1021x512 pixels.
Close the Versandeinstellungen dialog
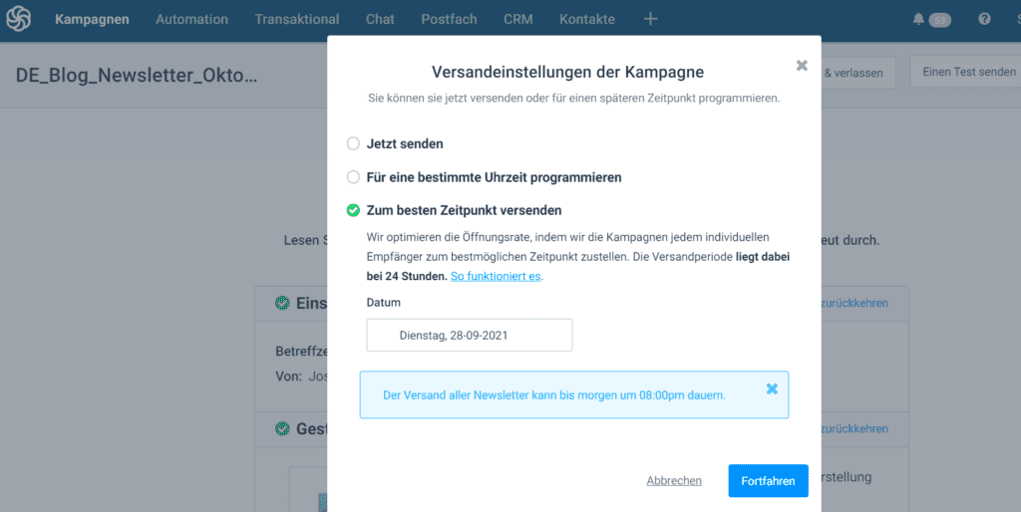(x=802, y=65)
